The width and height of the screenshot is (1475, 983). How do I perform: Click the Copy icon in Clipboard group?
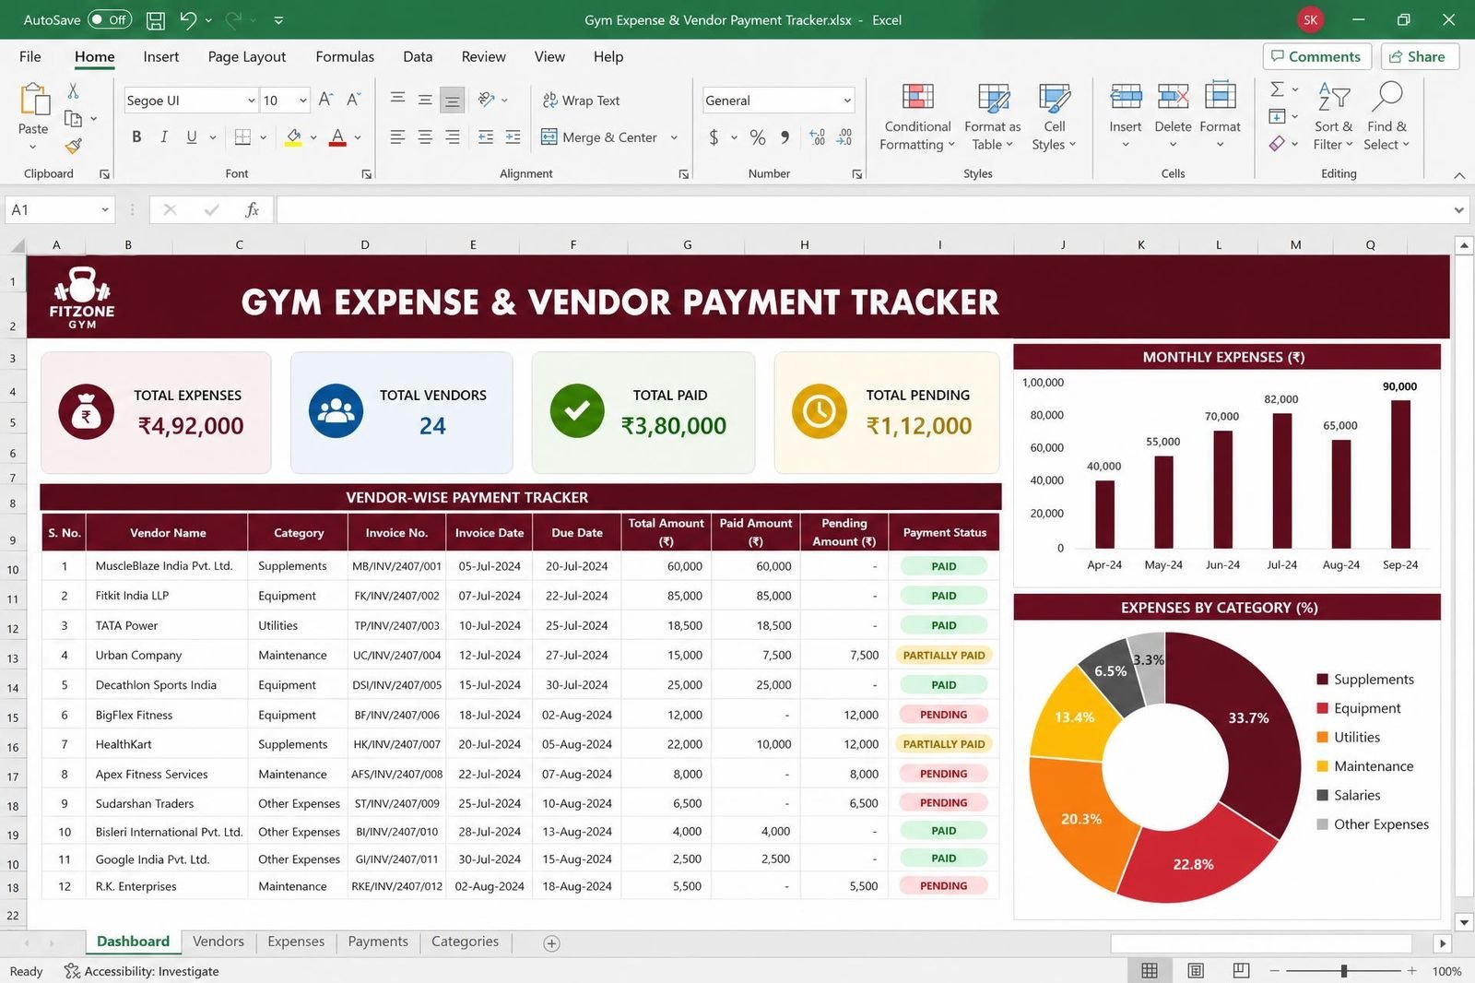pyautogui.click(x=73, y=118)
